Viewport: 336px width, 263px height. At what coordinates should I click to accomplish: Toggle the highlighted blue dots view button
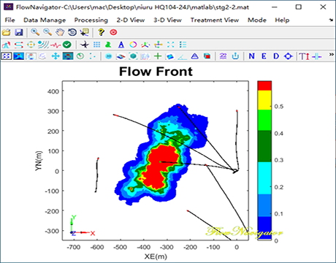pos(7,56)
